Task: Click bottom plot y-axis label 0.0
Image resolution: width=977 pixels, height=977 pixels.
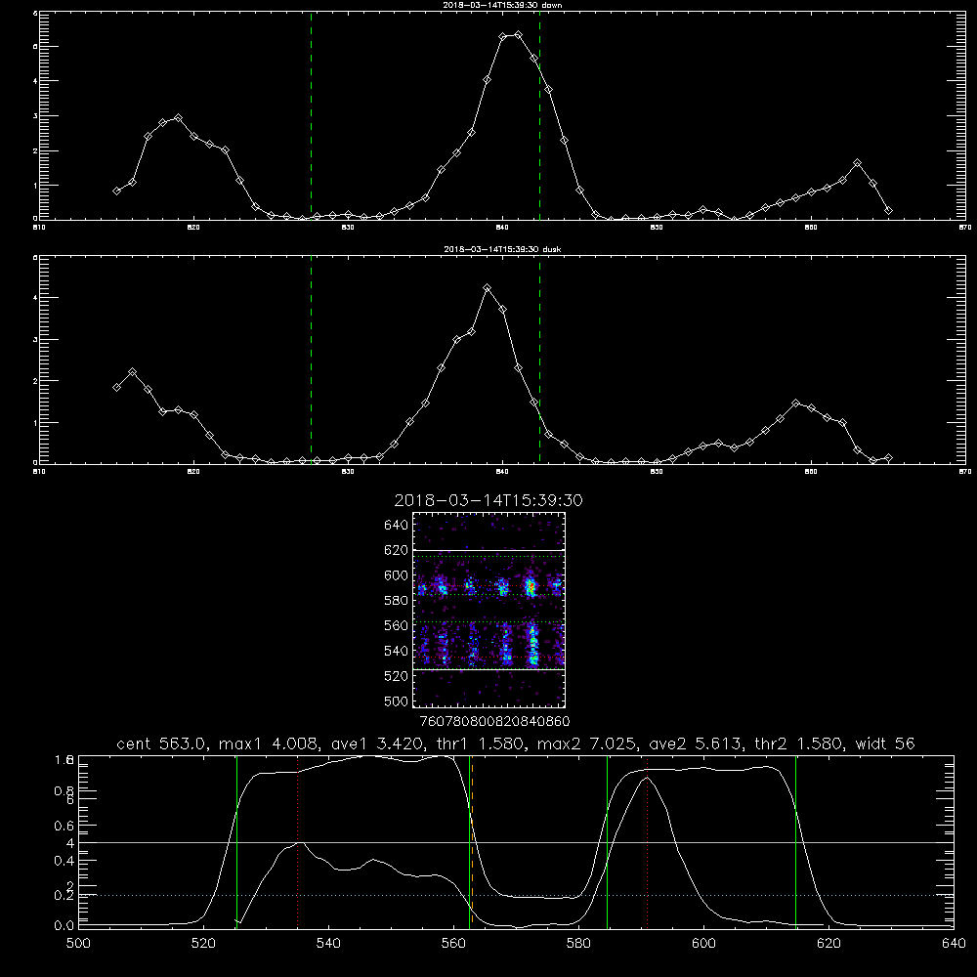Action: tap(64, 926)
